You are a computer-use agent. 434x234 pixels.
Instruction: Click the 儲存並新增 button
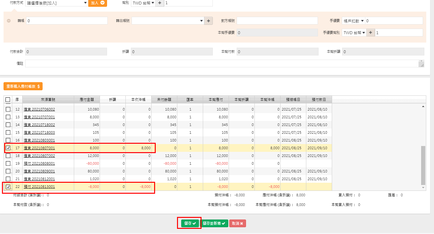tap(214, 223)
